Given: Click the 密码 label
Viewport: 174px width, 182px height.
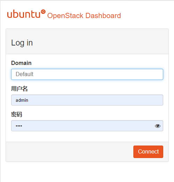Looking at the screenshot, I should 17,115.
